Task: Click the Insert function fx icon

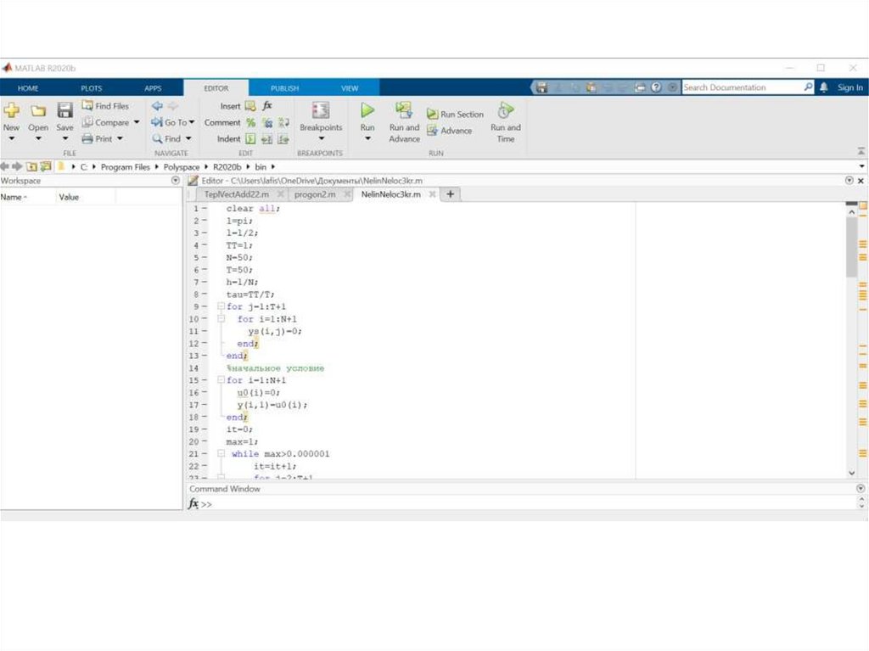Action: (267, 106)
